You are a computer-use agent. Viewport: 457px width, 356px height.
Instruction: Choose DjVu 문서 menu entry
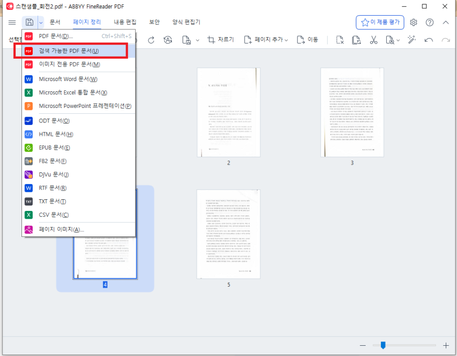tap(79, 174)
